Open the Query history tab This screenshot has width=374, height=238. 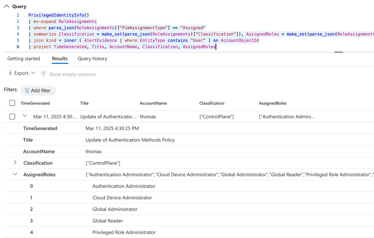pos(92,58)
